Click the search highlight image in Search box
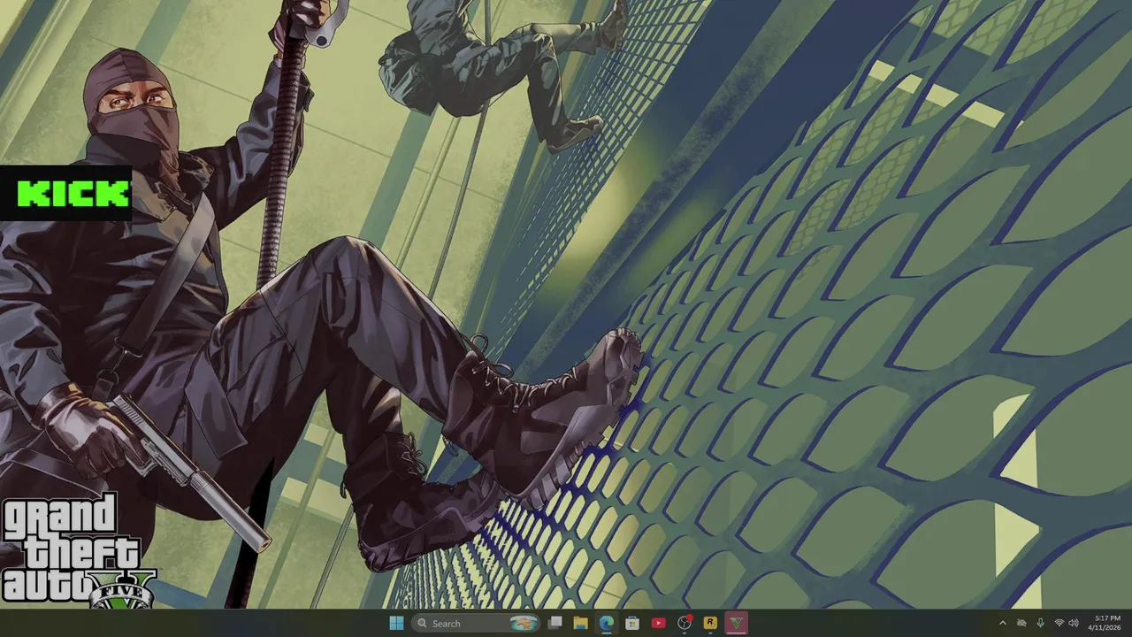This screenshot has height=637, width=1132. 524,623
